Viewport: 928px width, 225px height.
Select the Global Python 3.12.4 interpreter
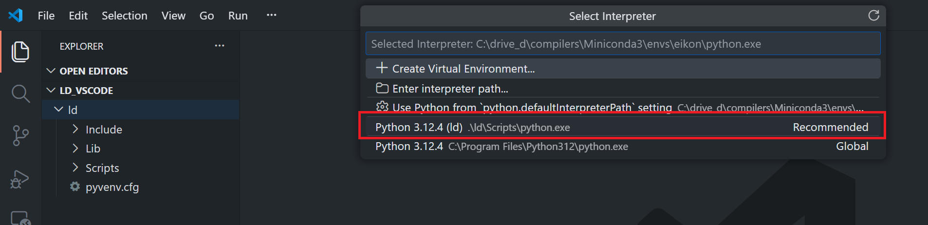point(623,146)
